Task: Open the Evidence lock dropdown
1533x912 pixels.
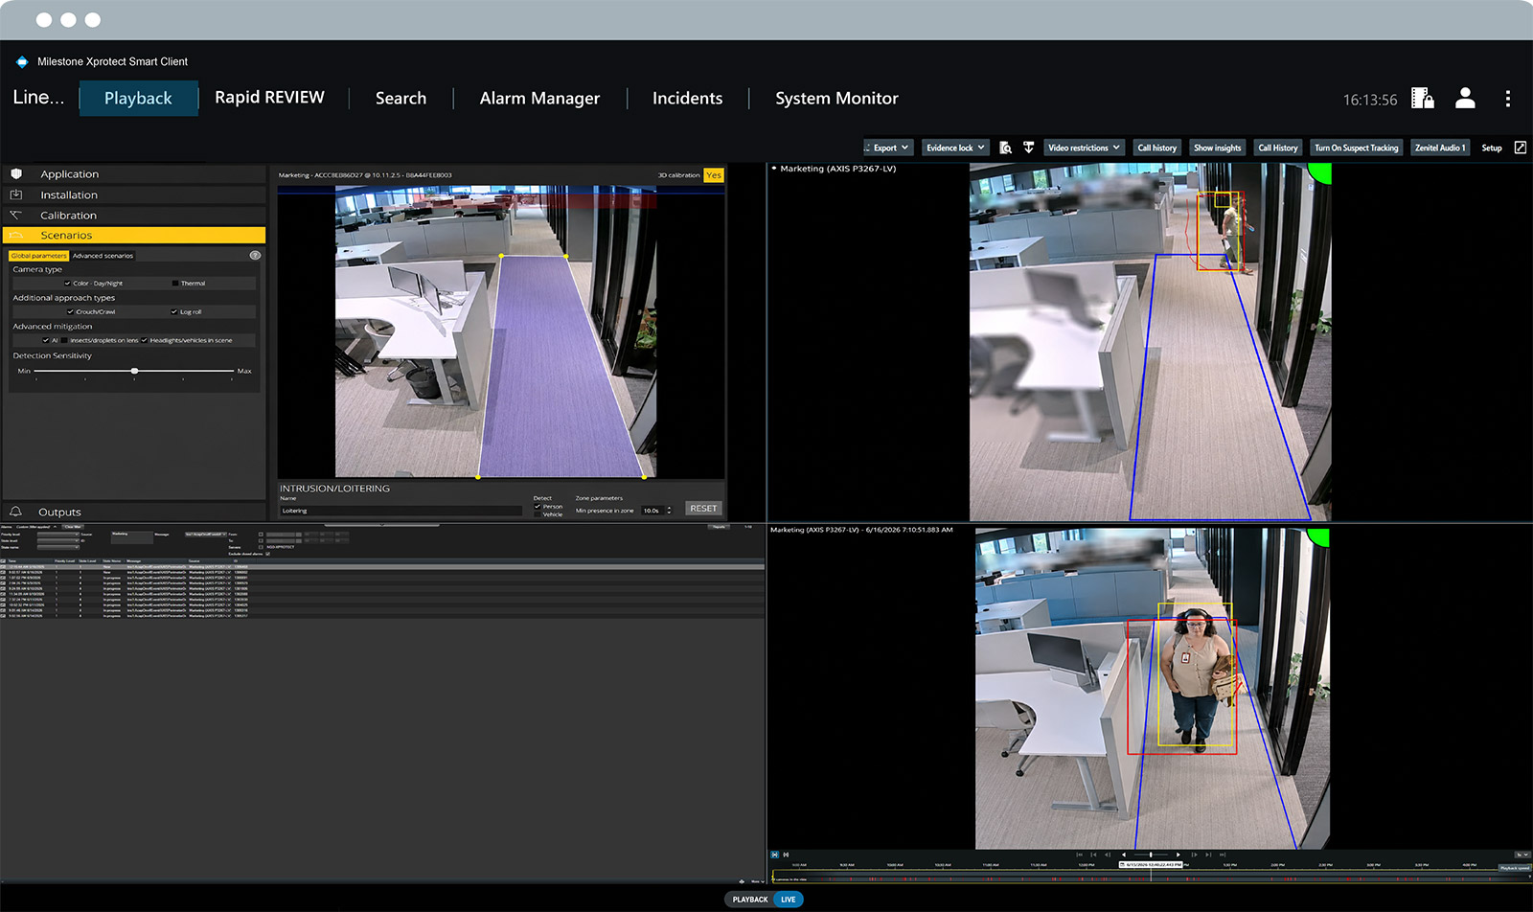Action: (x=955, y=148)
